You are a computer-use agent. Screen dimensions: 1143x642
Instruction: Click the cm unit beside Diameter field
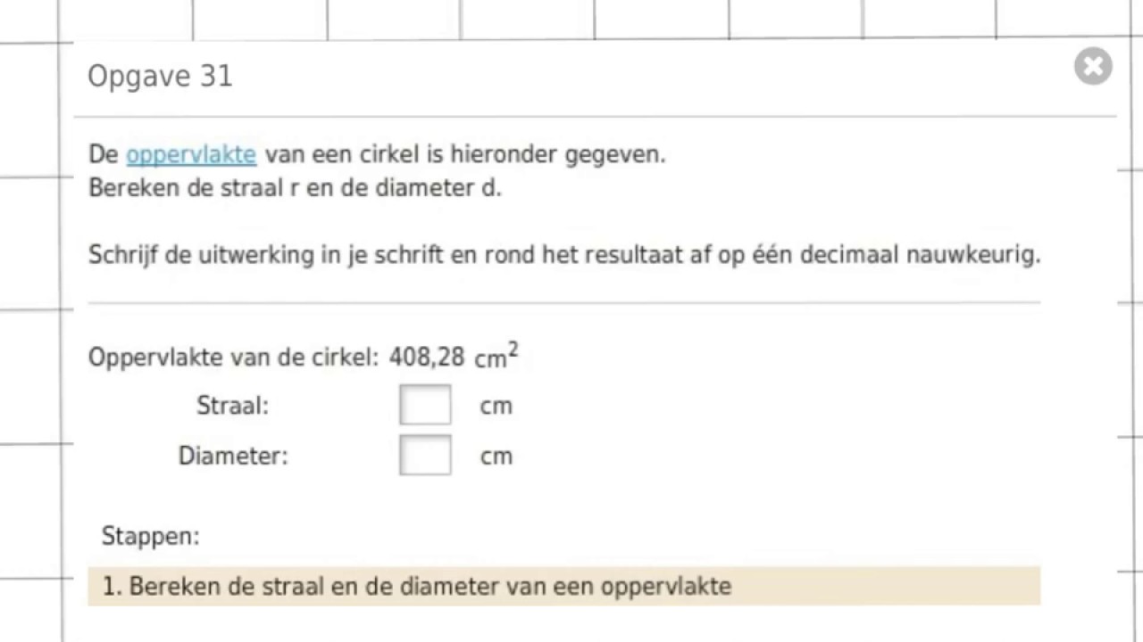click(496, 457)
